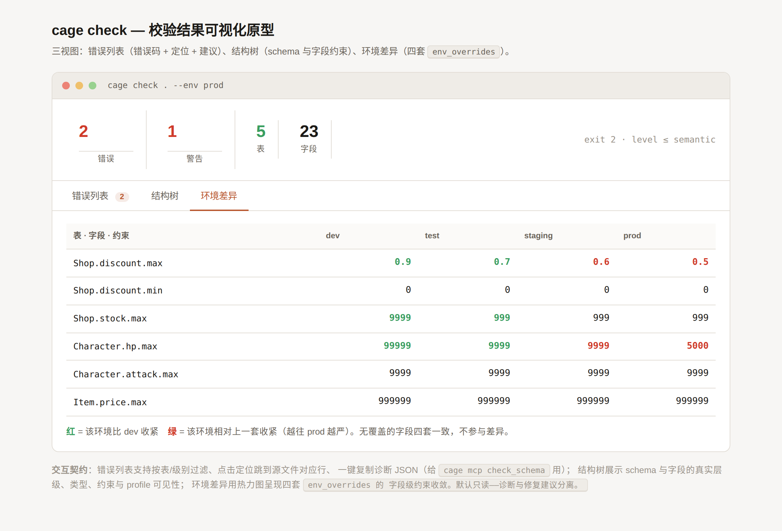Open the 错误列表 tab
This screenshot has width=782, height=531.
pyautogui.click(x=101, y=196)
